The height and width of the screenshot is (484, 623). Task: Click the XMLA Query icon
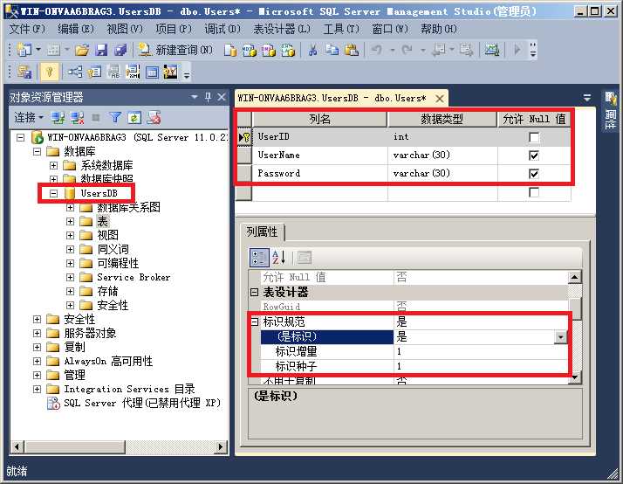[x=288, y=50]
